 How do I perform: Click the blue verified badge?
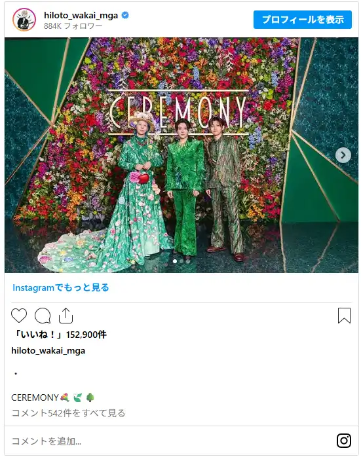coord(125,15)
